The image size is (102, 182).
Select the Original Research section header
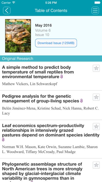tap(51, 59)
